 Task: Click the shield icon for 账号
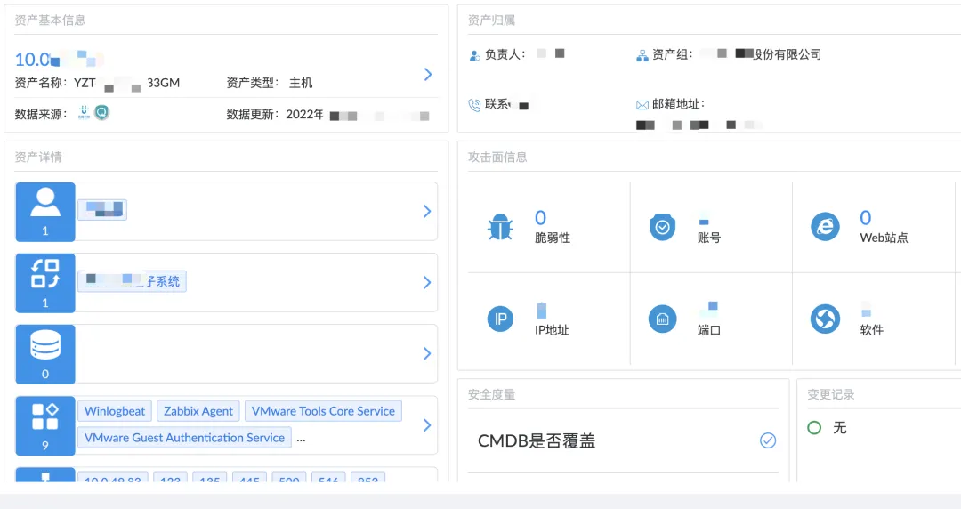tap(663, 227)
